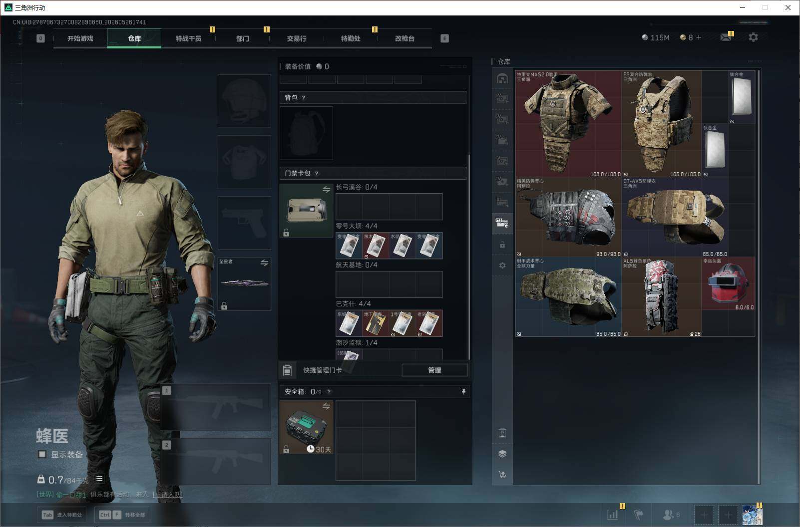Click the Ctrl F 转移全部 button
The image size is (800, 527).
121,515
